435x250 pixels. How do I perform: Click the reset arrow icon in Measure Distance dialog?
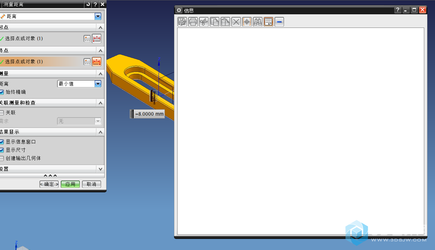coord(88,4)
